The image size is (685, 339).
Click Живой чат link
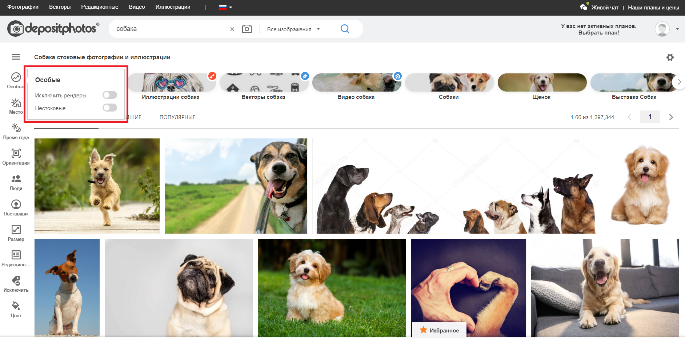[605, 7]
